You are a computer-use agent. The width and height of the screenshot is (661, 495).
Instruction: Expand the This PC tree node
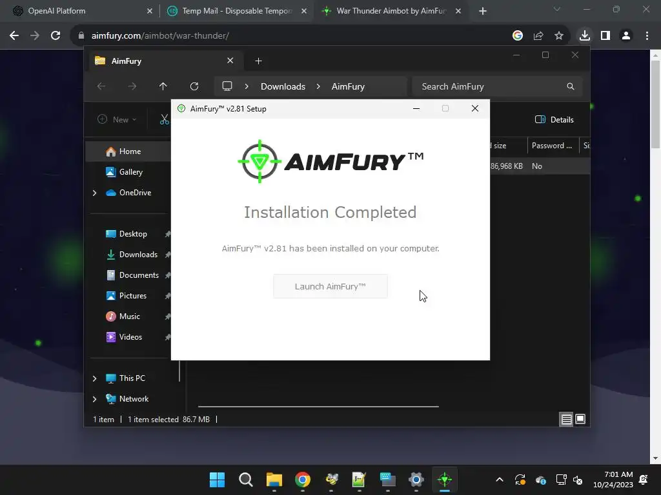94,378
